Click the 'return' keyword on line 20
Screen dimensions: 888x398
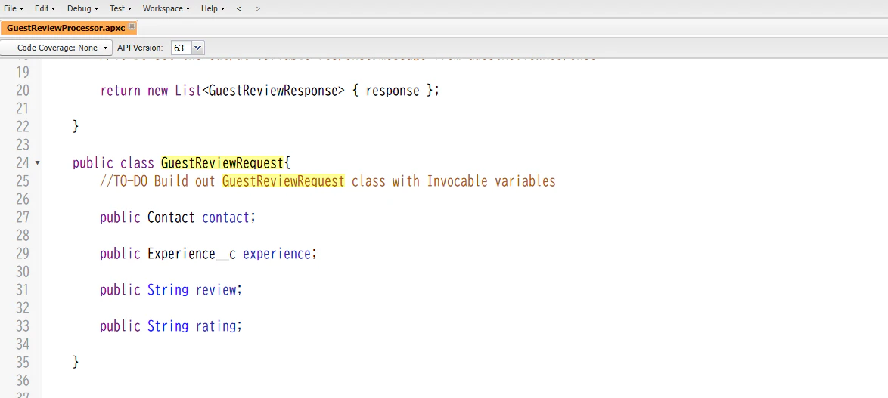pos(120,91)
